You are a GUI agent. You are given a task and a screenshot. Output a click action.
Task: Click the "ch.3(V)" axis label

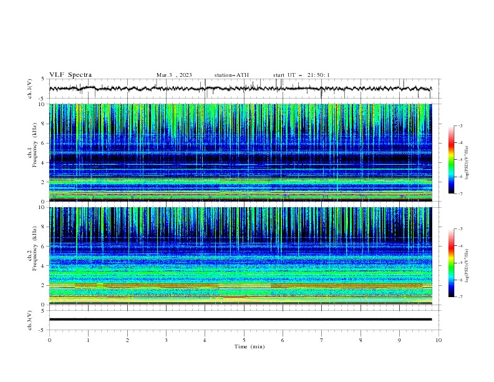pyautogui.click(x=30, y=320)
